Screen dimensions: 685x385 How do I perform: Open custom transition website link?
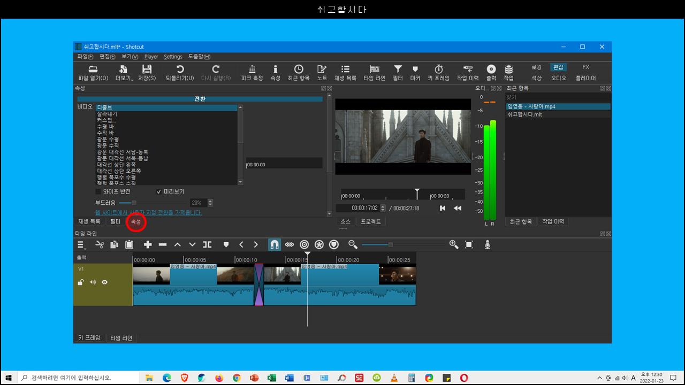[x=148, y=212]
